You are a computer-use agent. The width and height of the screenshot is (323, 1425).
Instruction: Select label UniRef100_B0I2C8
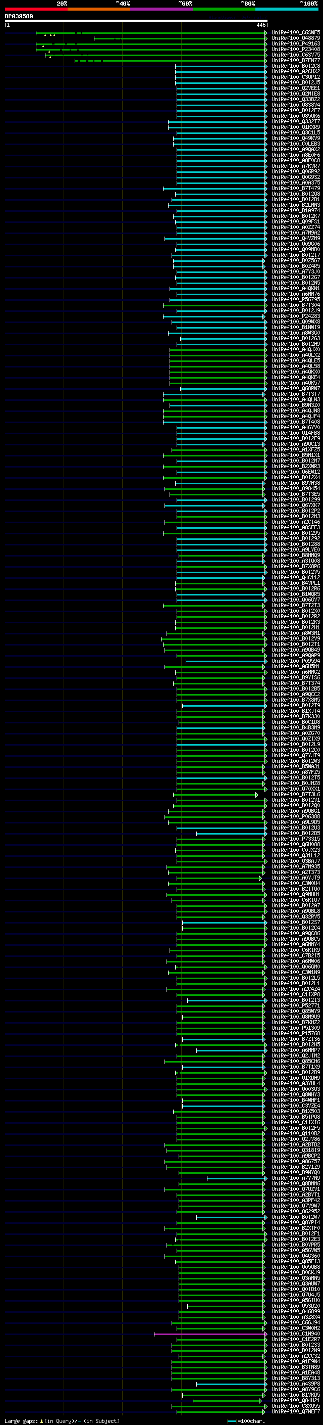296,66
